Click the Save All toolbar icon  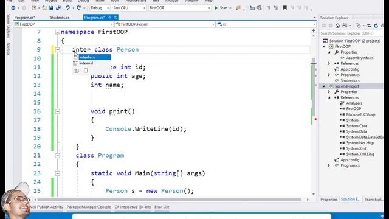point(58,8)
